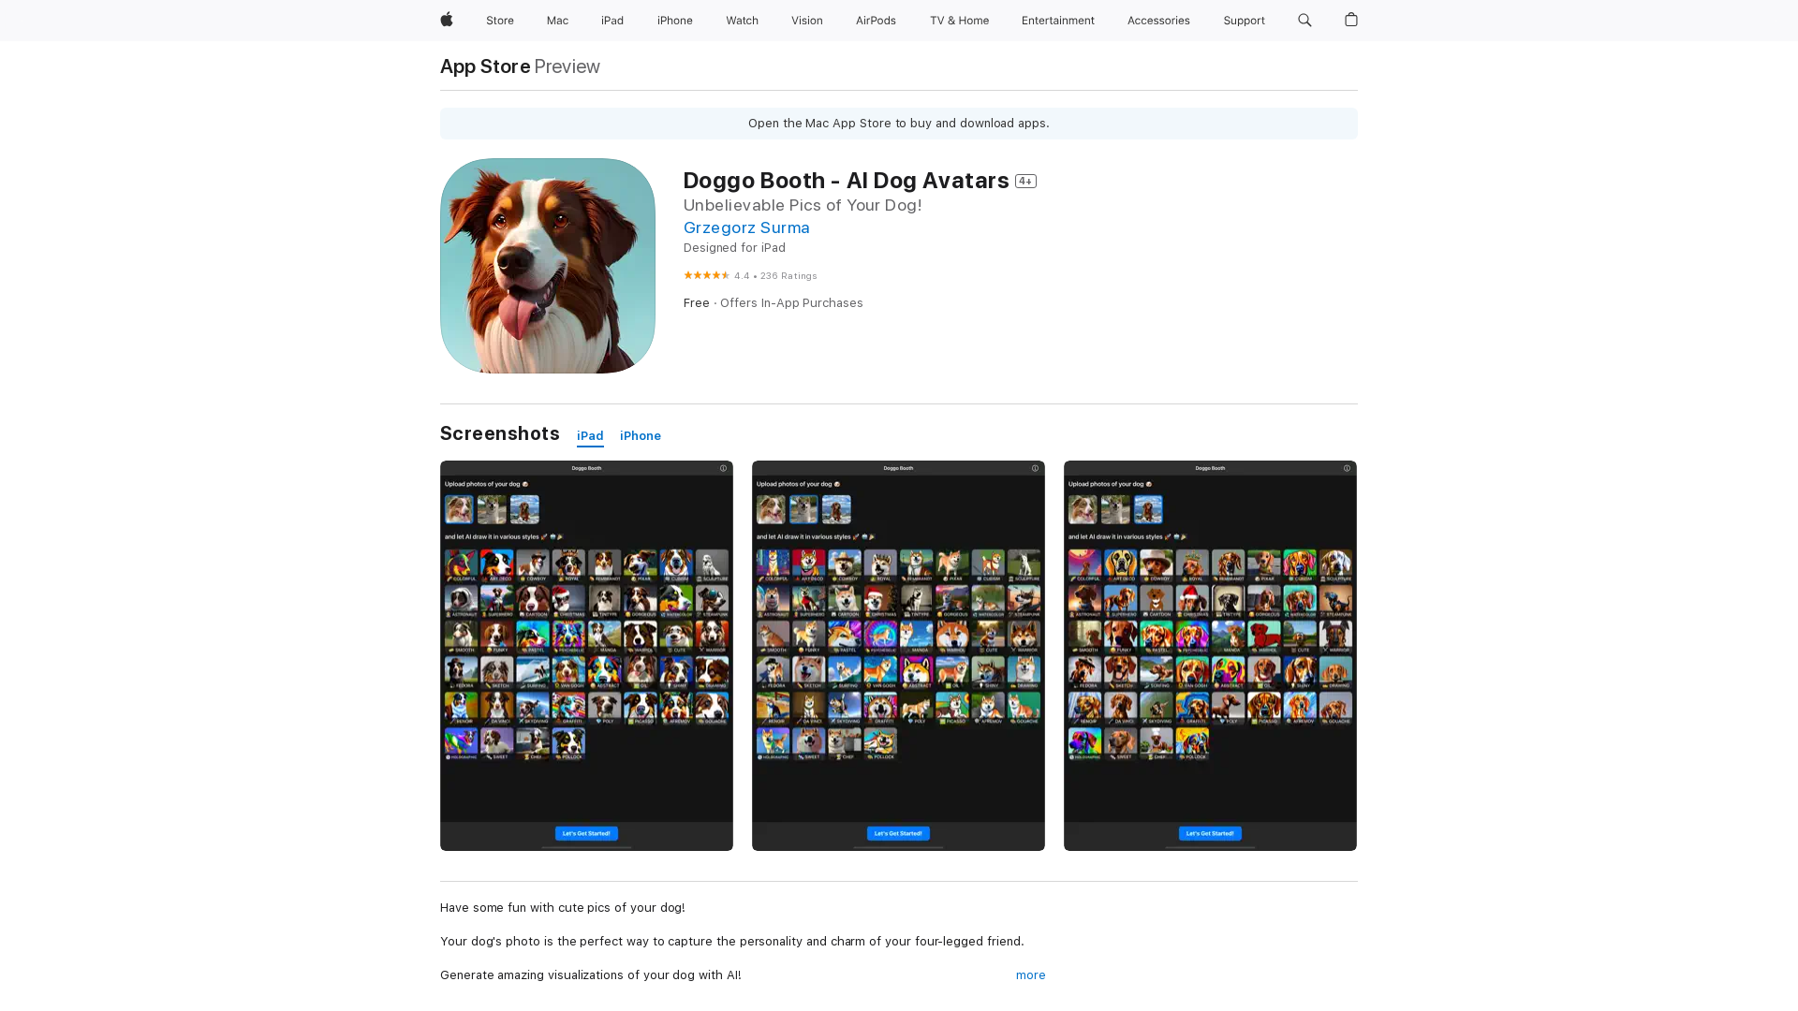This screenshot has height=1011, width=1798.
Task: Open the TV & Home navigation item
Action: pos(959,21)
